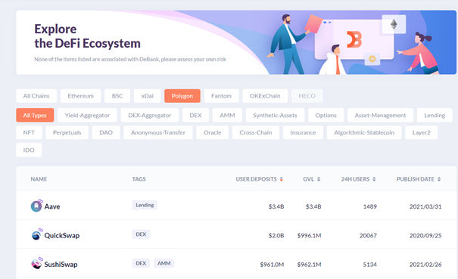Screen dimensions: 458x279
Task: Filter by Perpetuals type
Action: point(67,132)
